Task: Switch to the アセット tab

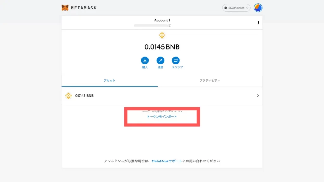Action: click(x=109, y=81)
